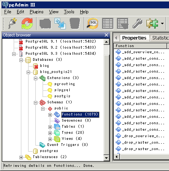
Task: Collapse the Extensions (3) node
Action: tap(35, 78)
